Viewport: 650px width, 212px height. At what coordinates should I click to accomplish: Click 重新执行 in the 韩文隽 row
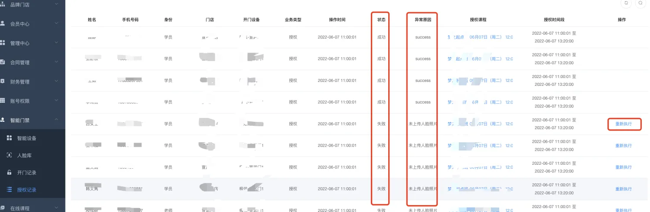coord(624,189)
